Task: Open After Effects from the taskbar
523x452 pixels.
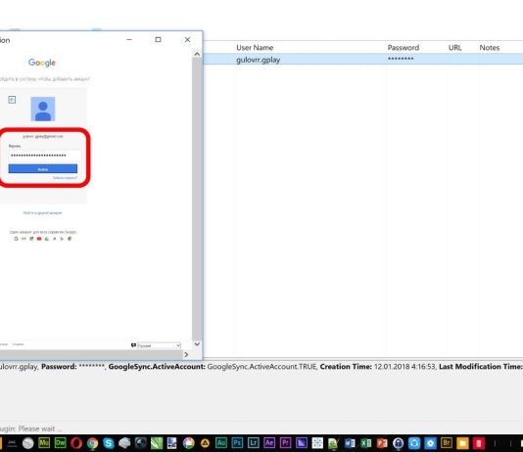Action: click(269, 443)
